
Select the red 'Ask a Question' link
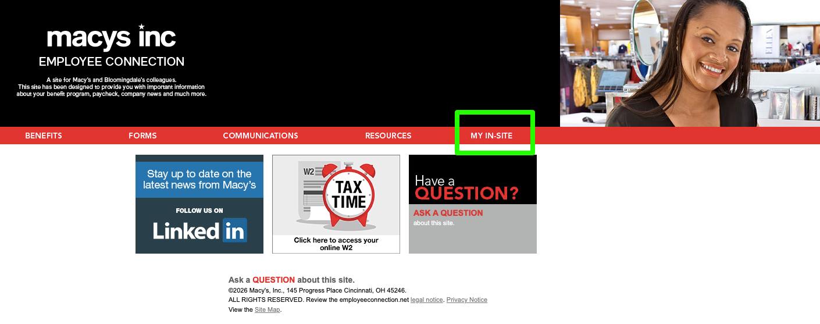click(x=448, y=213)
